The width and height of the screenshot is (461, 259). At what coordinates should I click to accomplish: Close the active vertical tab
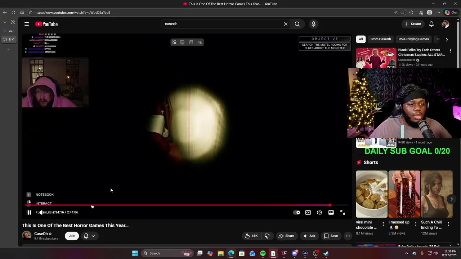[x=13, y=39]
